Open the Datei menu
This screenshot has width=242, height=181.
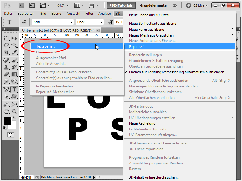(8, 14)
